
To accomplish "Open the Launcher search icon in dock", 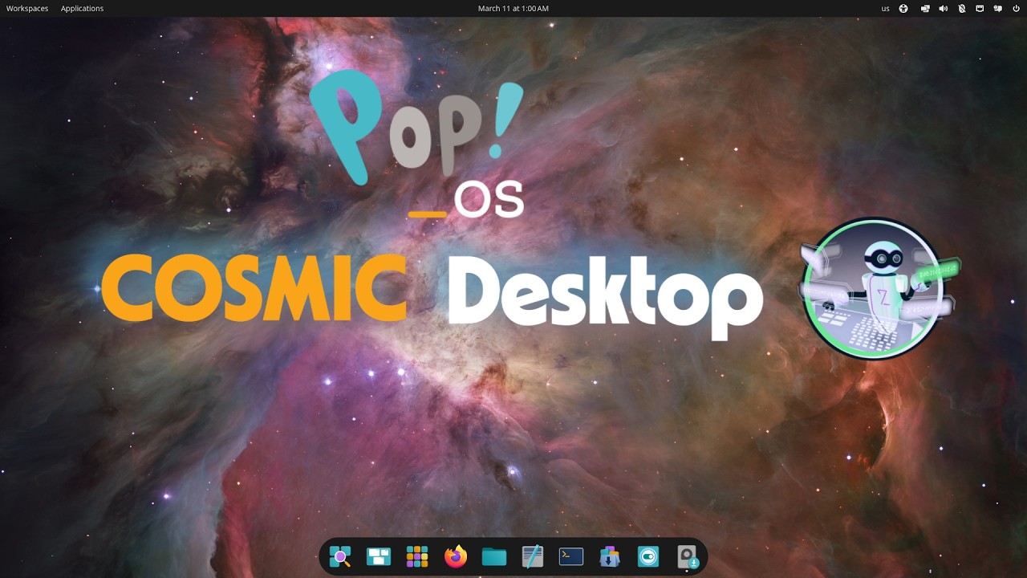I will (340, 556).
